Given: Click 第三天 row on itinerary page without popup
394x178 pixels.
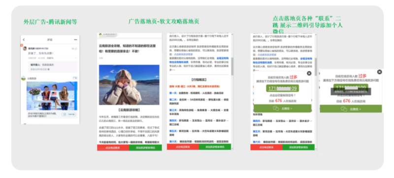Looking at the screenshot, I should (x=199, y=112).
